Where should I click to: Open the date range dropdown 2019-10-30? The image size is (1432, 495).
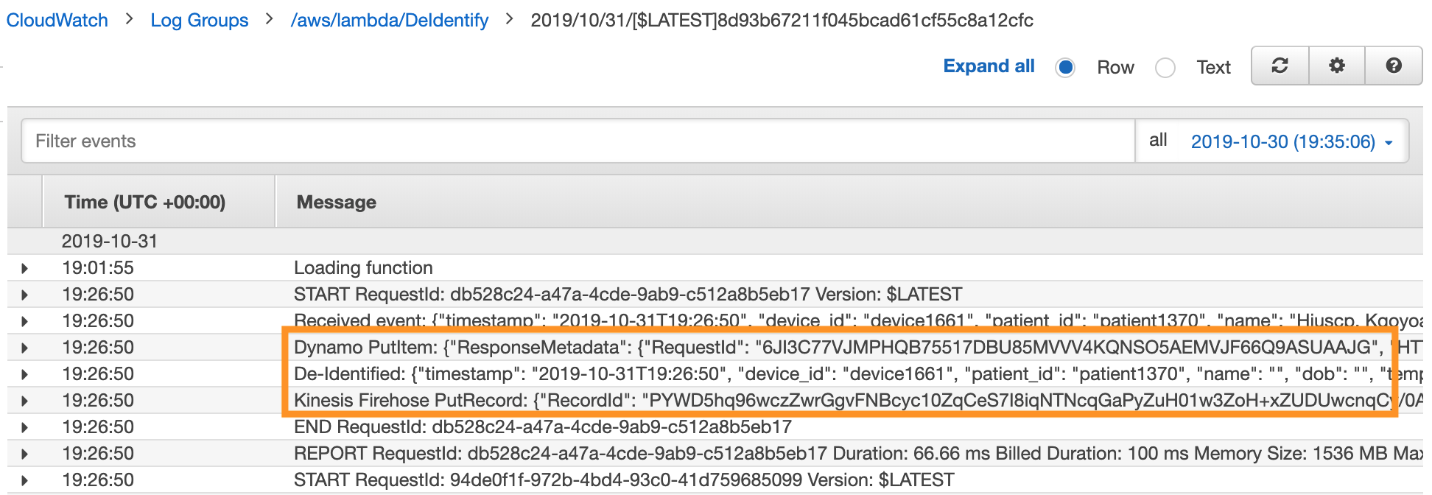click(1291, 141)
